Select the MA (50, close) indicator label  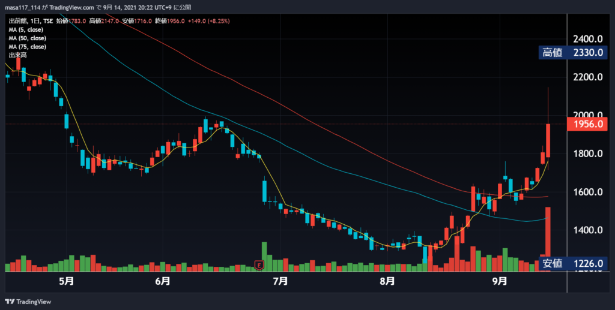(x=28, y=38)
